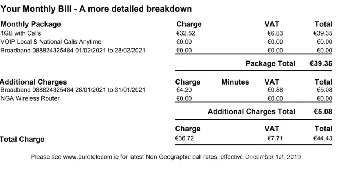Select the "Minutes" column header
Image resolution: width=338 pixels, height=171 pixels.
(235, 82)
